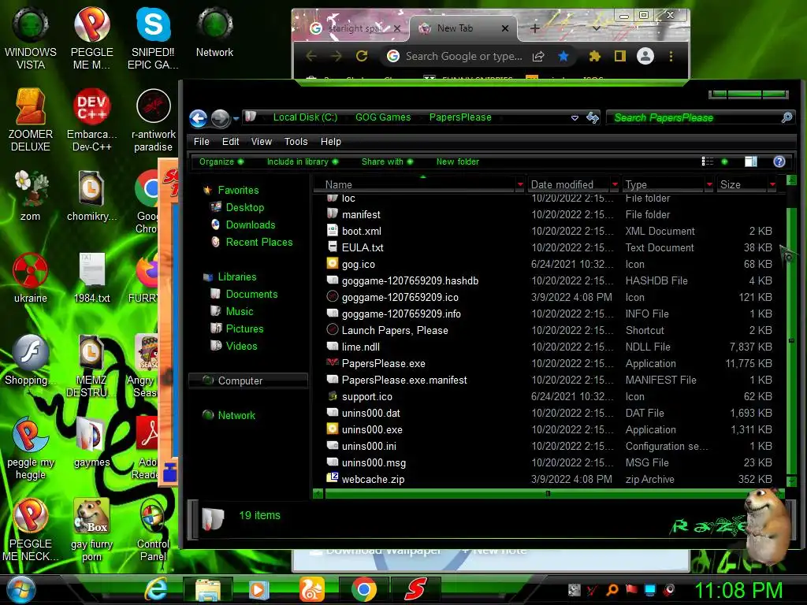Open the ukraine radiation desktop icon

31,278
